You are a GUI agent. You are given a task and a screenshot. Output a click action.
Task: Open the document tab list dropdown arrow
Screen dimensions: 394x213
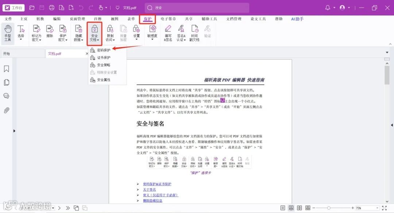pyautogui.click(x=387, y=53)
